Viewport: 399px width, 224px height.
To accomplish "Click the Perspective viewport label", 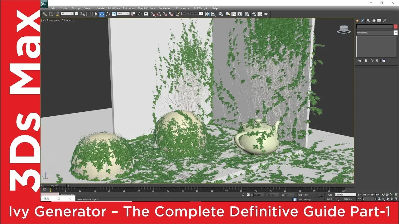I will pos(53,20).
